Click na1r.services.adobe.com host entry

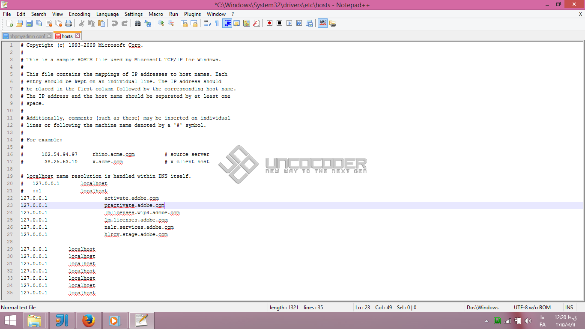click(139, 227)
